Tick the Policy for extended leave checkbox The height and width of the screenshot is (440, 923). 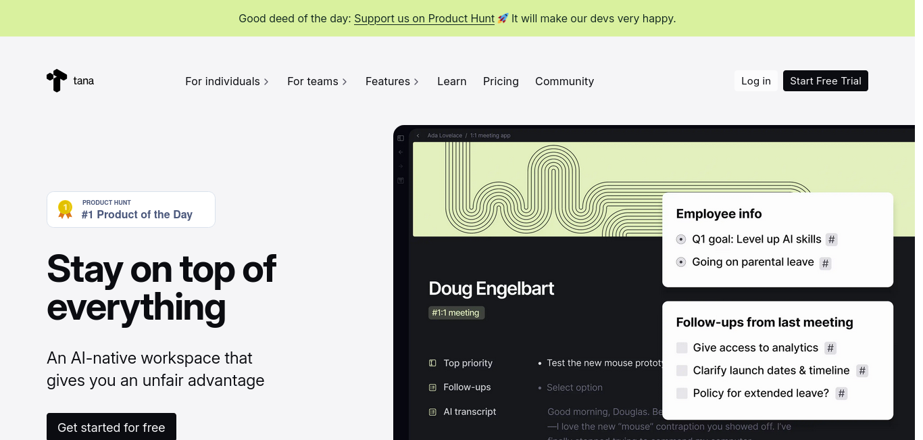click(682, 393)
